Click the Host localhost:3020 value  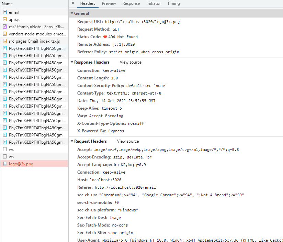(105, 180)
